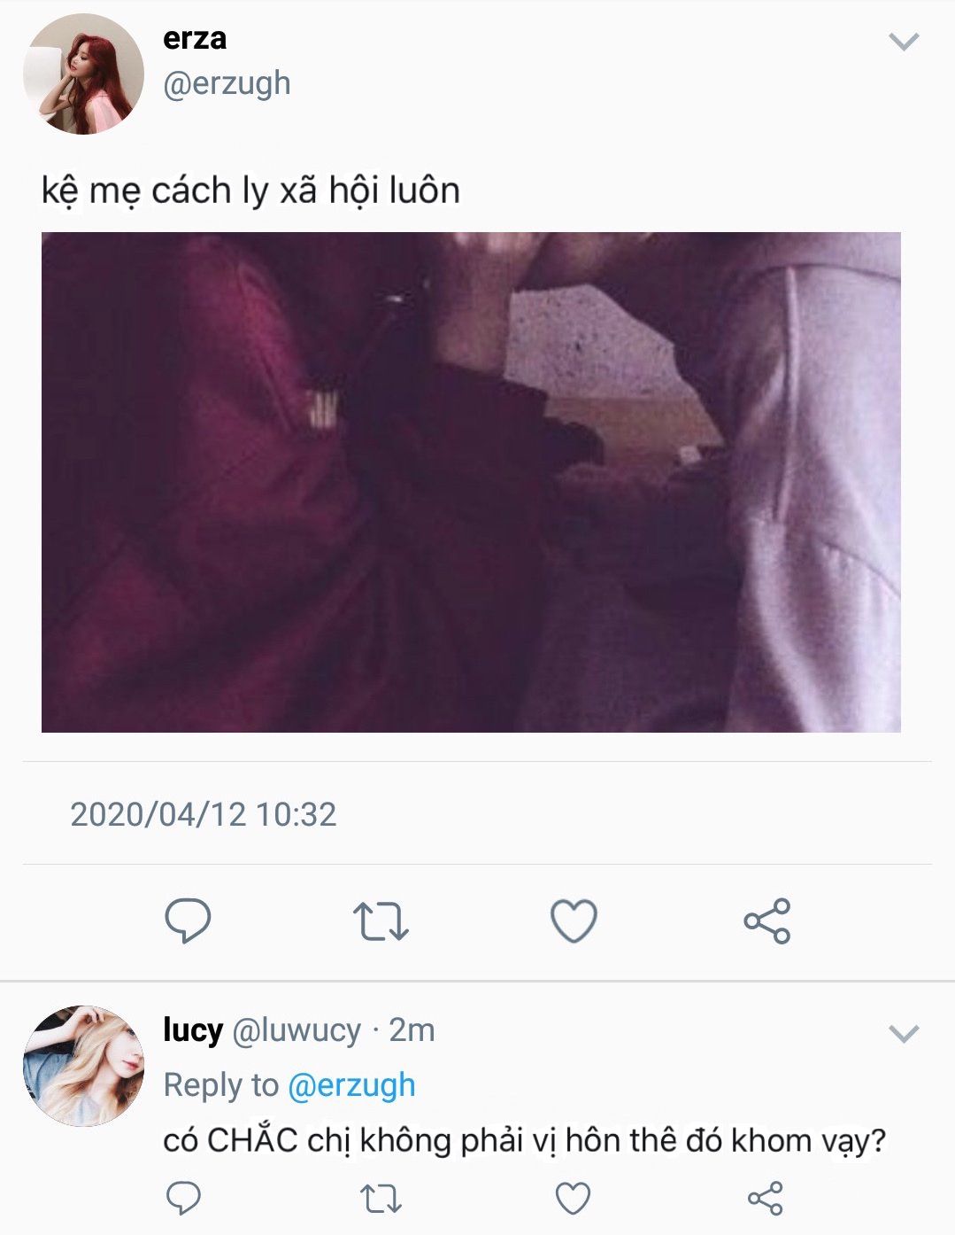Open erza's profile picture
This screenshot has width=955, height=1235.
83,74
